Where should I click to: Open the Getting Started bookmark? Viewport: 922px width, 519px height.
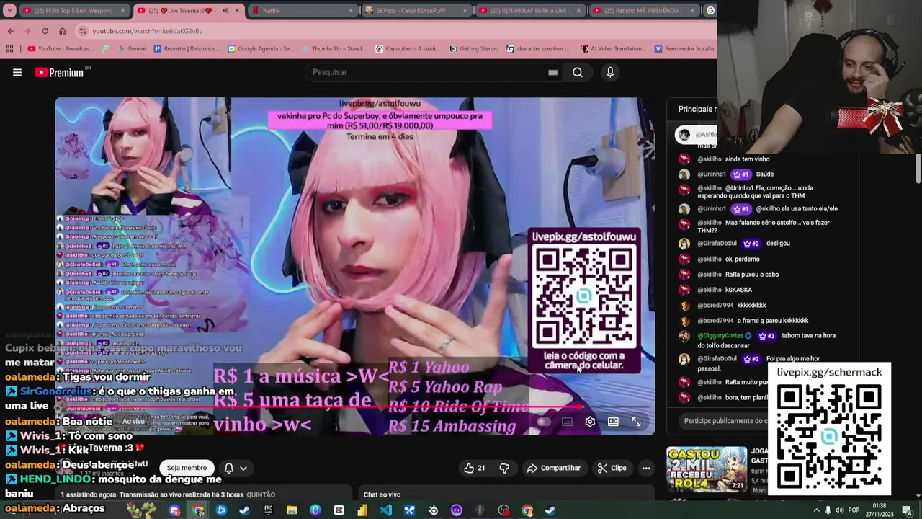pyautogui.click(x=474, y=49)
